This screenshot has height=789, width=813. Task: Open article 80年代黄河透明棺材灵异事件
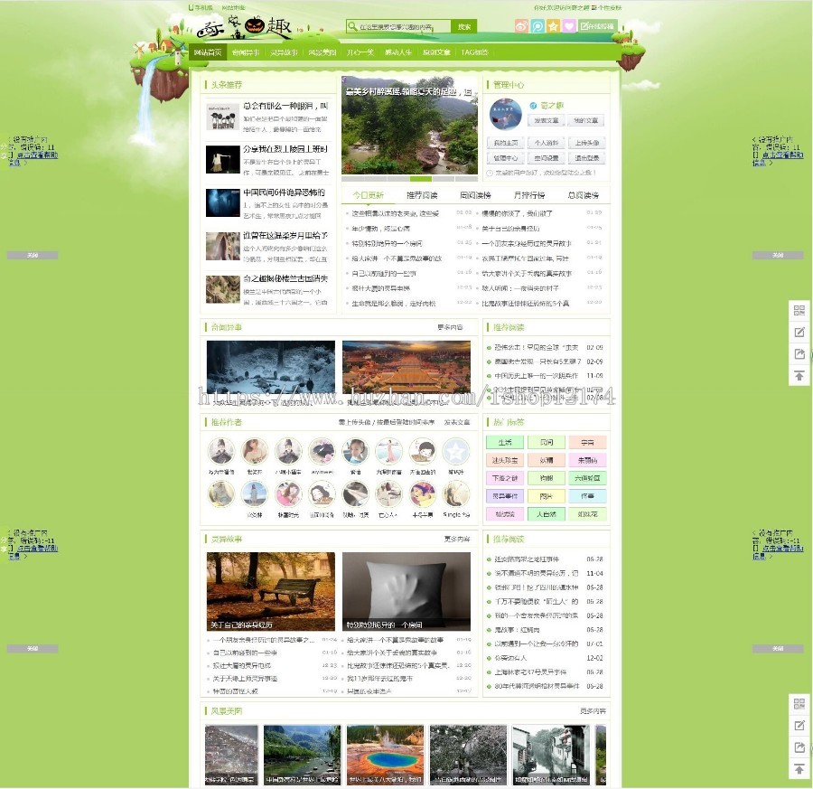click(536, 686)
